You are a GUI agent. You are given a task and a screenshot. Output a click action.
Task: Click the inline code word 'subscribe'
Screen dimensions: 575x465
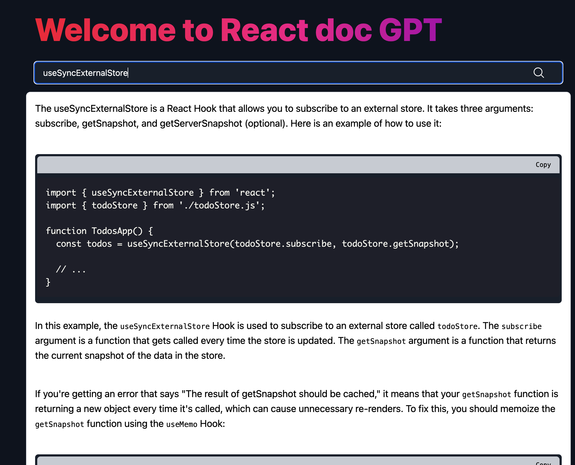[x=521, y=326]
